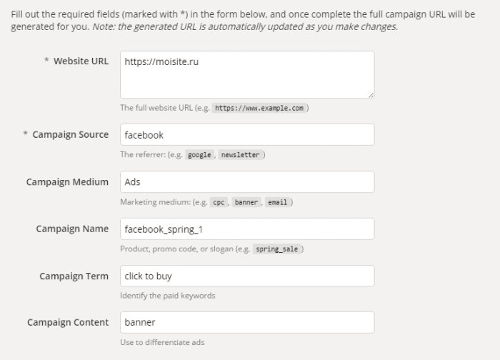Click the Website URL label
500x360 pixels.
[x=81, y=61]
